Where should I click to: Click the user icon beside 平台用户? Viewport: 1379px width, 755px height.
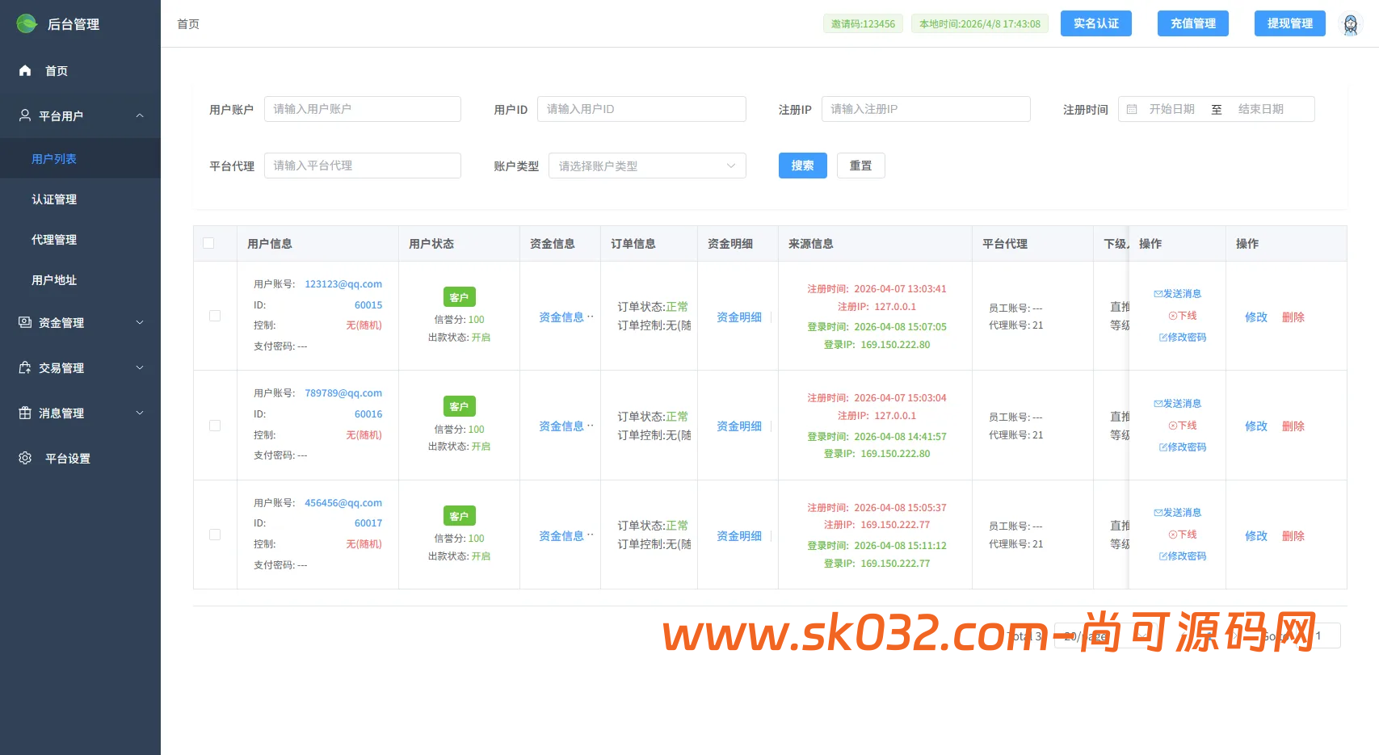click(x=25, y=115)
